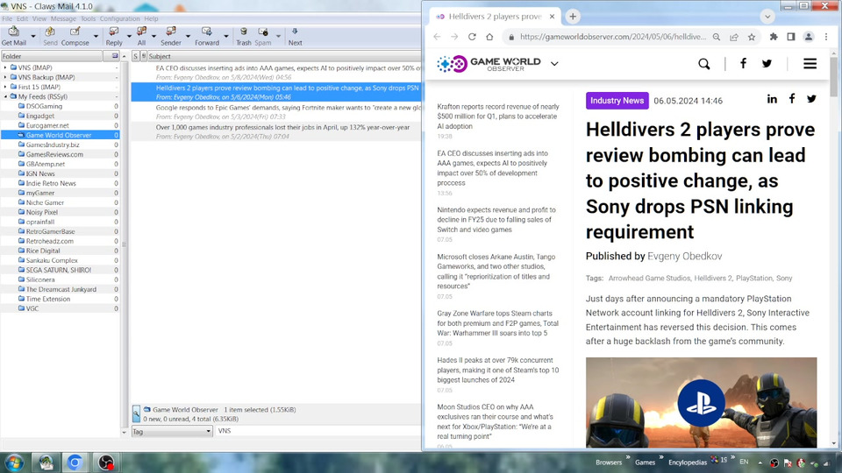
Task: Open the Tag dropdown filter
Action: (172, 431)
